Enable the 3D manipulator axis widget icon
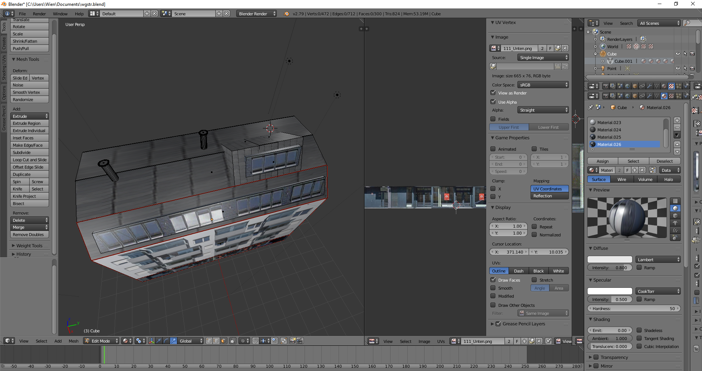This screenshot has width=702, height=371. pos(151,341)
